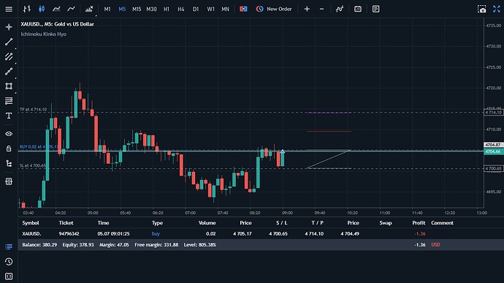Select the Fibonacci retracement tool
The width and height of the screenshot is (504, 283).
click(9, 101)
